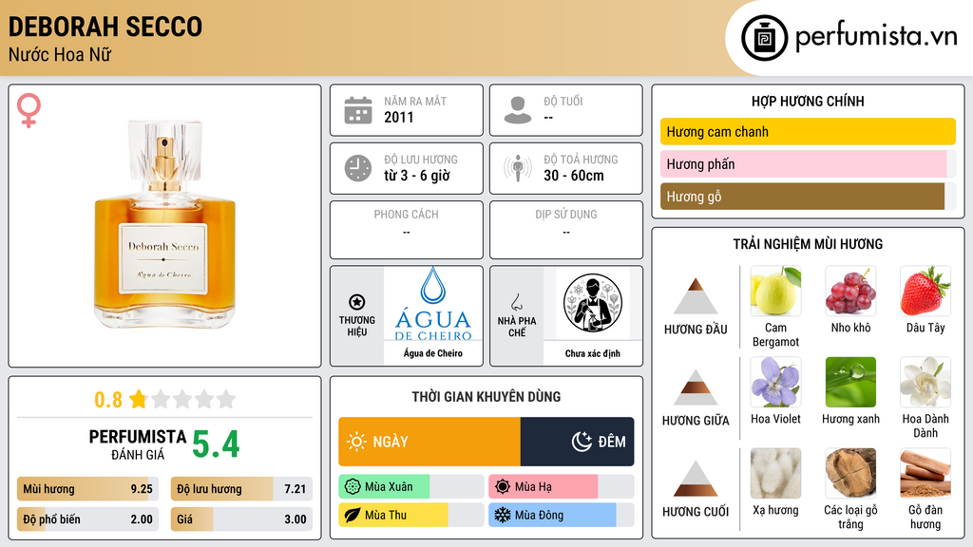Click the orange Ngày daytime segment
The width and height of the screenshot is (973, 547).
[429, 442]
